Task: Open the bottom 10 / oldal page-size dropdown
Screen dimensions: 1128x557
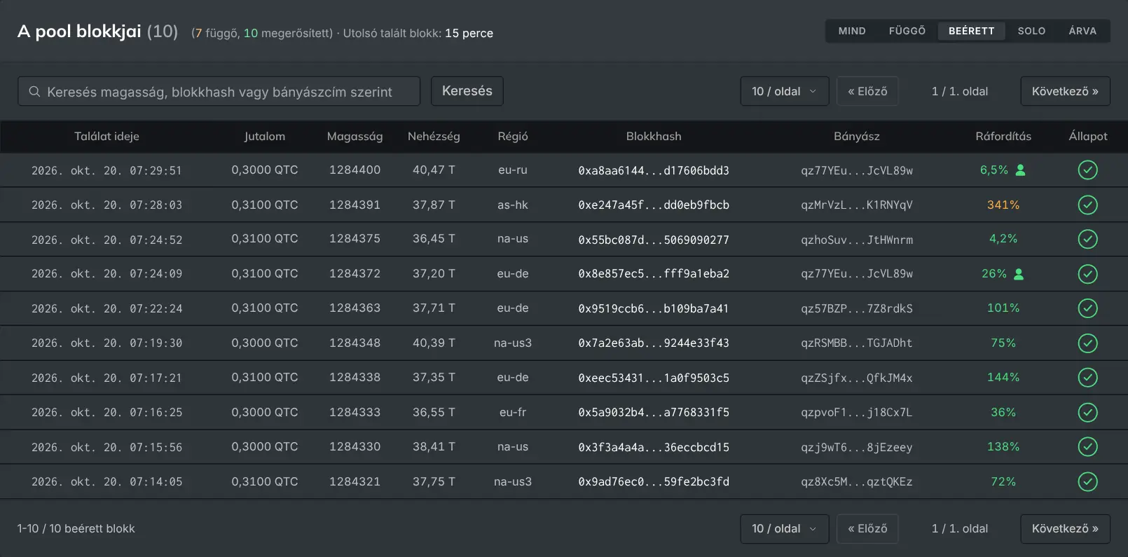Action: pos(785,529)
